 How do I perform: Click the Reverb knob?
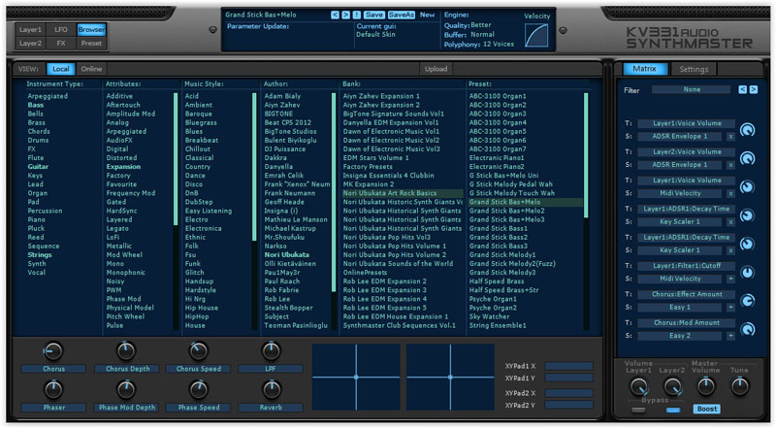(272, 390)
